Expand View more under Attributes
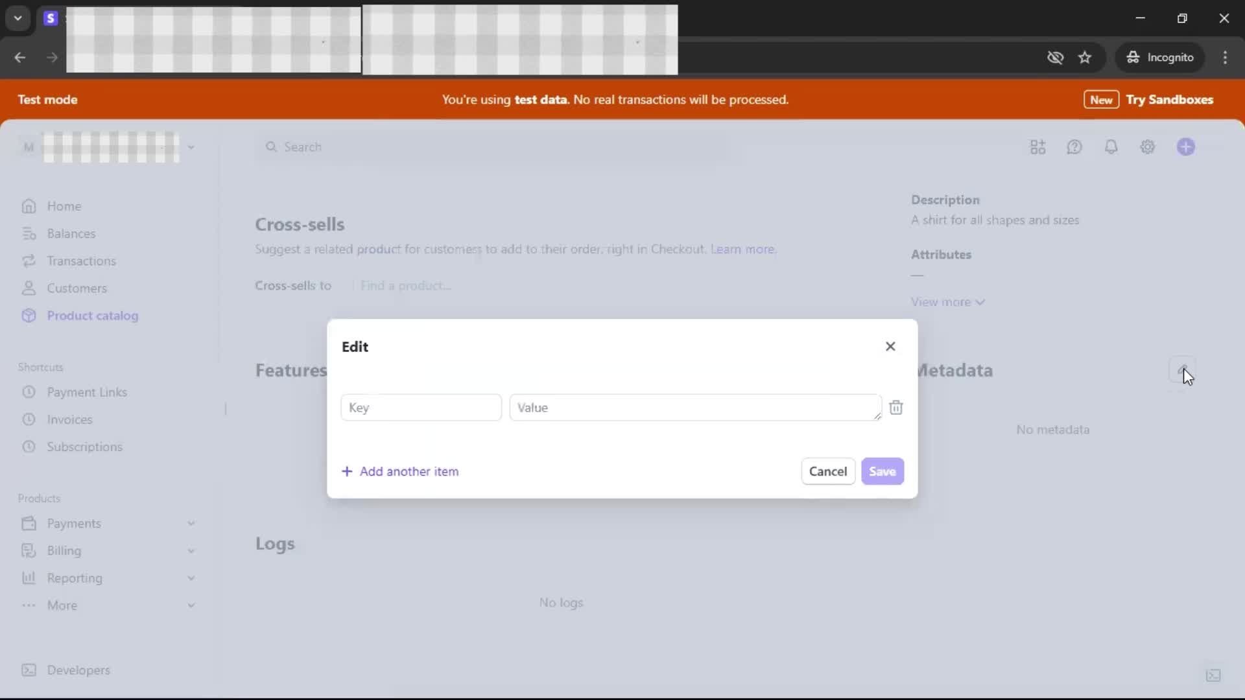This screenshot has height=700, width=1245. [x=947, y=302]
